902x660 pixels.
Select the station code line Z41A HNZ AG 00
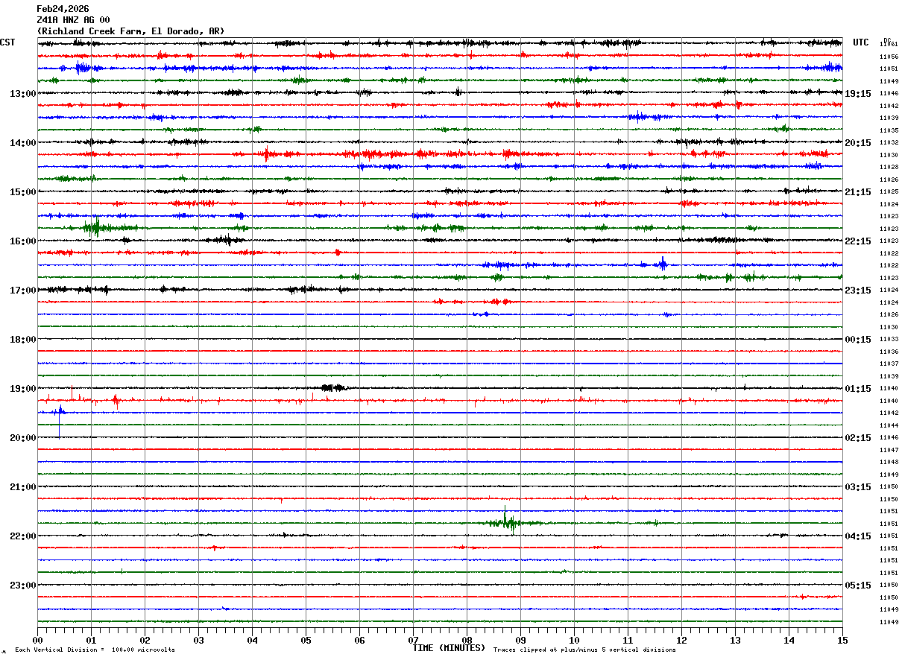(x=73, y=20)
